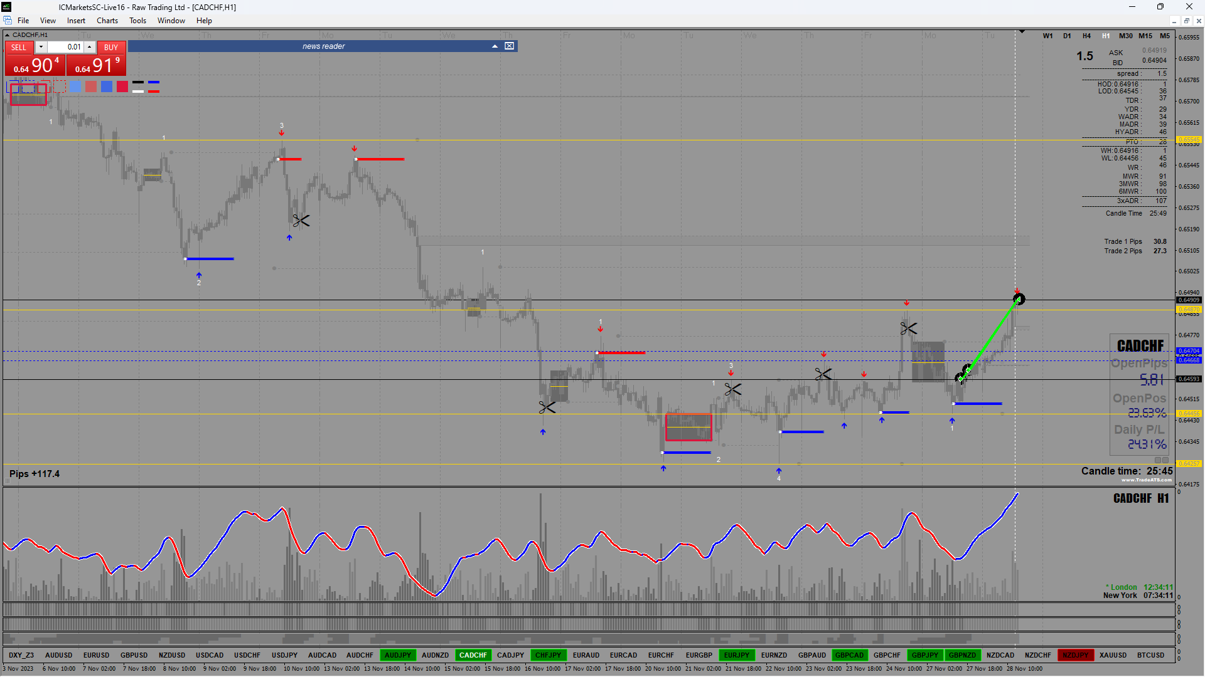Pick the red horizontal line tool
Image resolution: width=1205 pixels, height=677 pixels.
154,91
